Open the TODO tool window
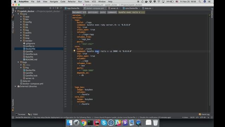 tap(33, 114)
